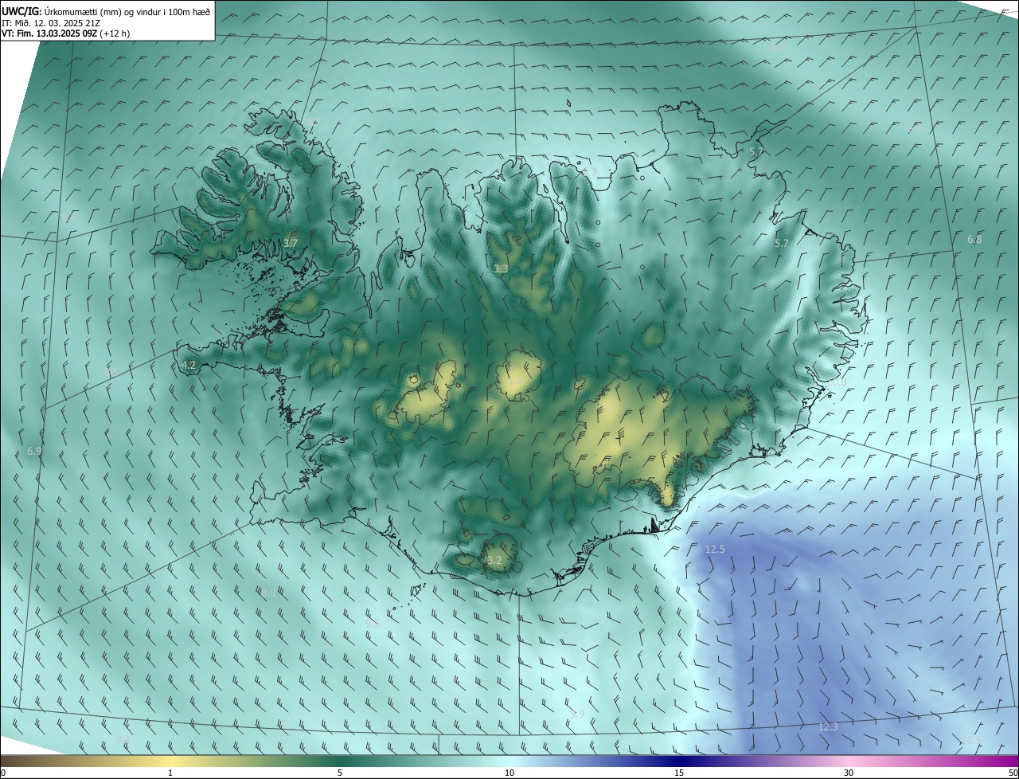1019x779 pixels.
Task: Click the UWC/IG Úrkomumætti map title
Action: [106, 11]
